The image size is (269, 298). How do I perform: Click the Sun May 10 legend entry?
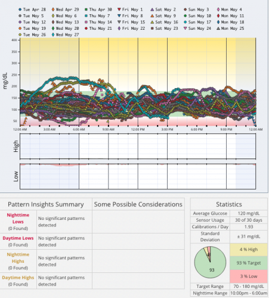point(197,16)
